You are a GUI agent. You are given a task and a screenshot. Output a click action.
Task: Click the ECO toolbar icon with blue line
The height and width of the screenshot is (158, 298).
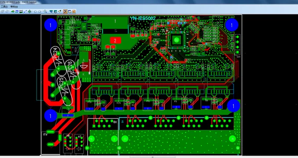click(x=25, y=11)
